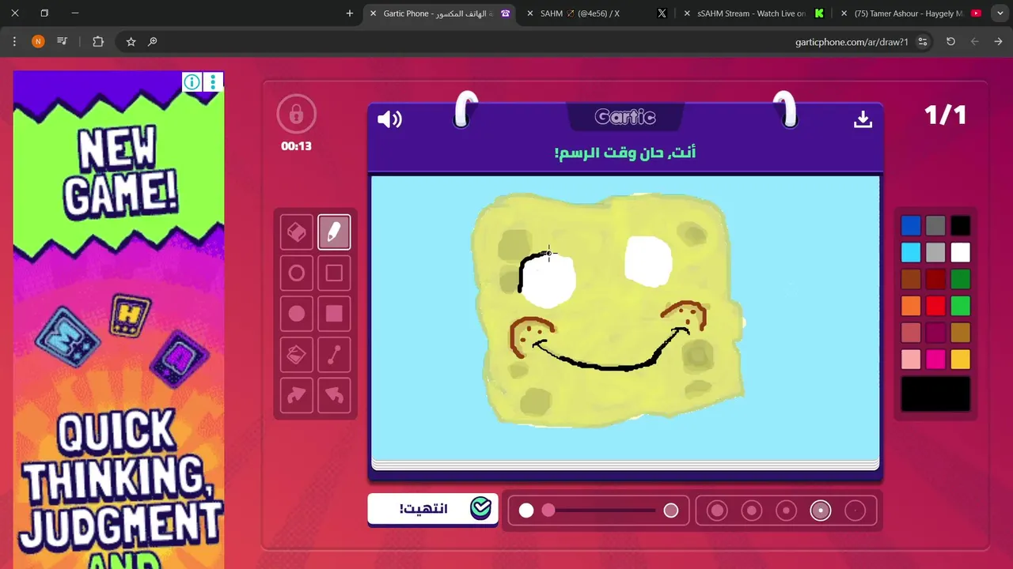Open the extensions puzzle icon
The height and width of the screenshot is (569, 1013).
pyautogui.click(x=98, y=42)
